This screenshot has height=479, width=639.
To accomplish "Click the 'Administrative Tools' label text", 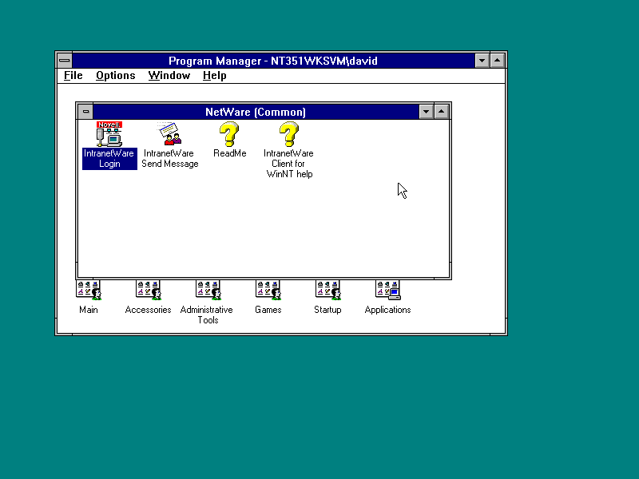I will click(x=207, y=315).
